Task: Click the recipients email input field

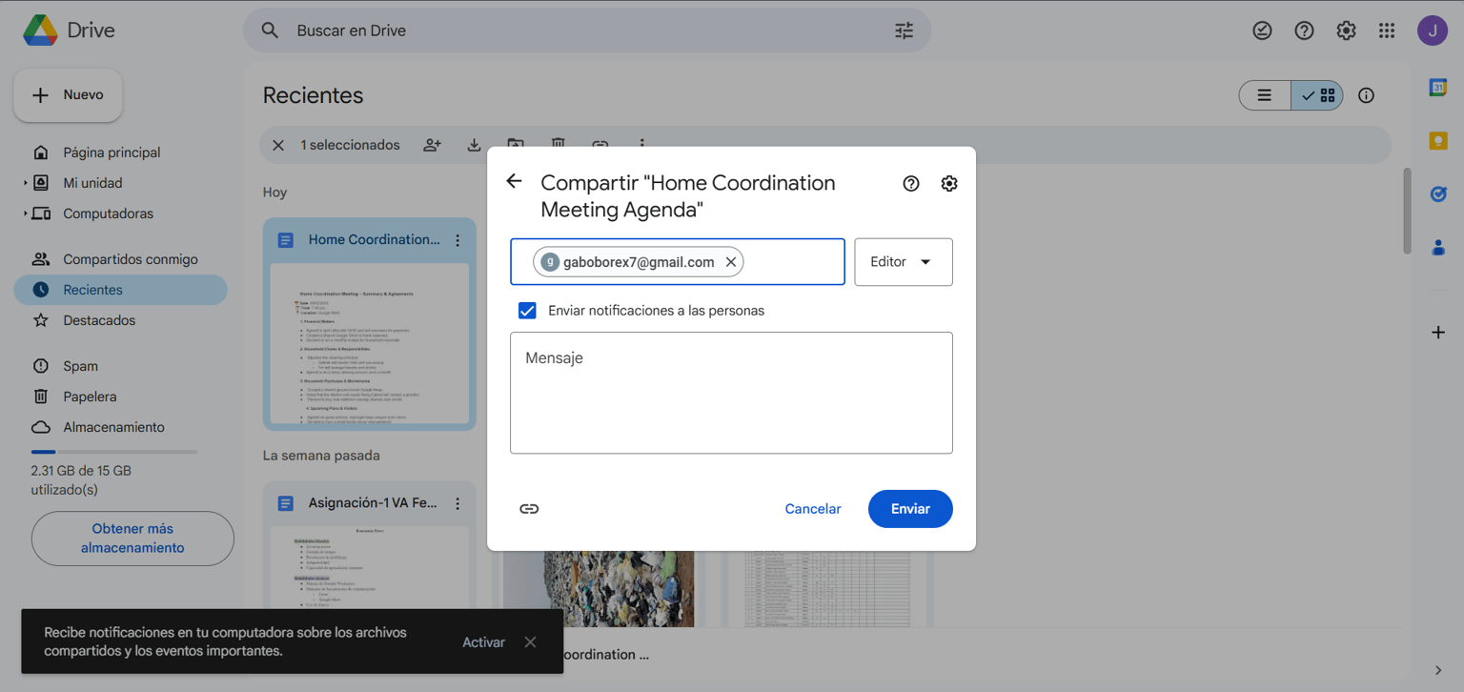Action: pyautogui.click(x=678, y=262)
